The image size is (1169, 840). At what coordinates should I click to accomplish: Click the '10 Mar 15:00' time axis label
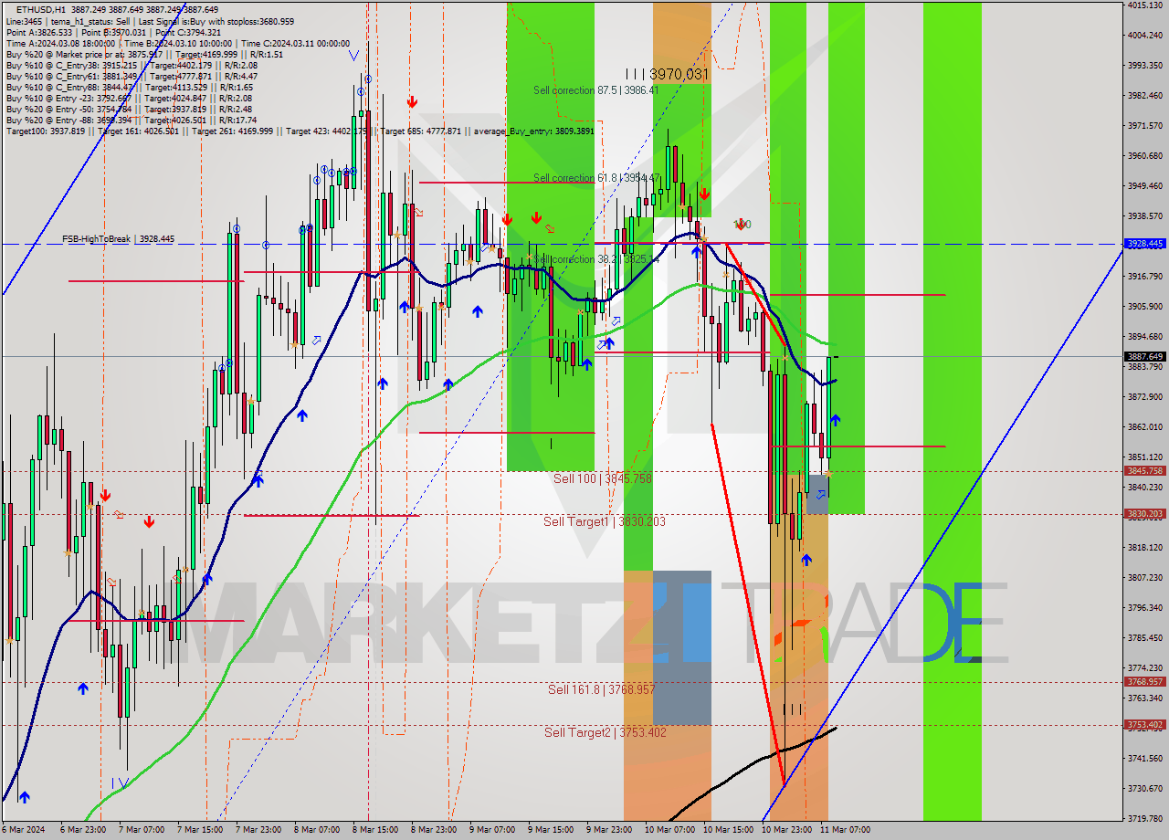727,830
